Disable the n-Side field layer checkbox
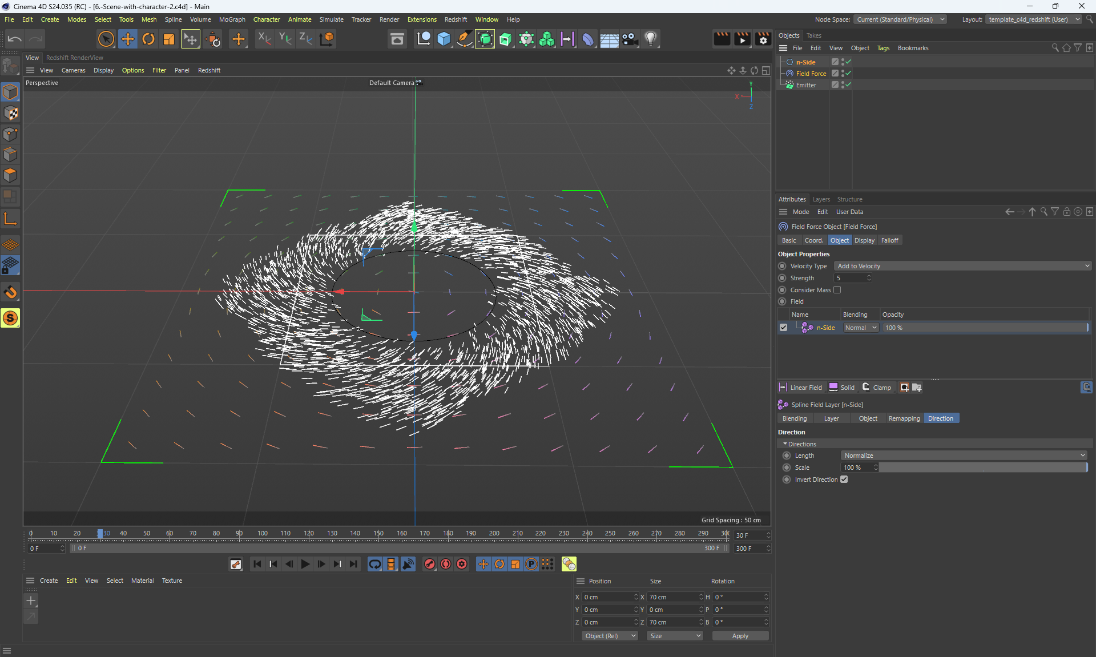 point(783,328)
